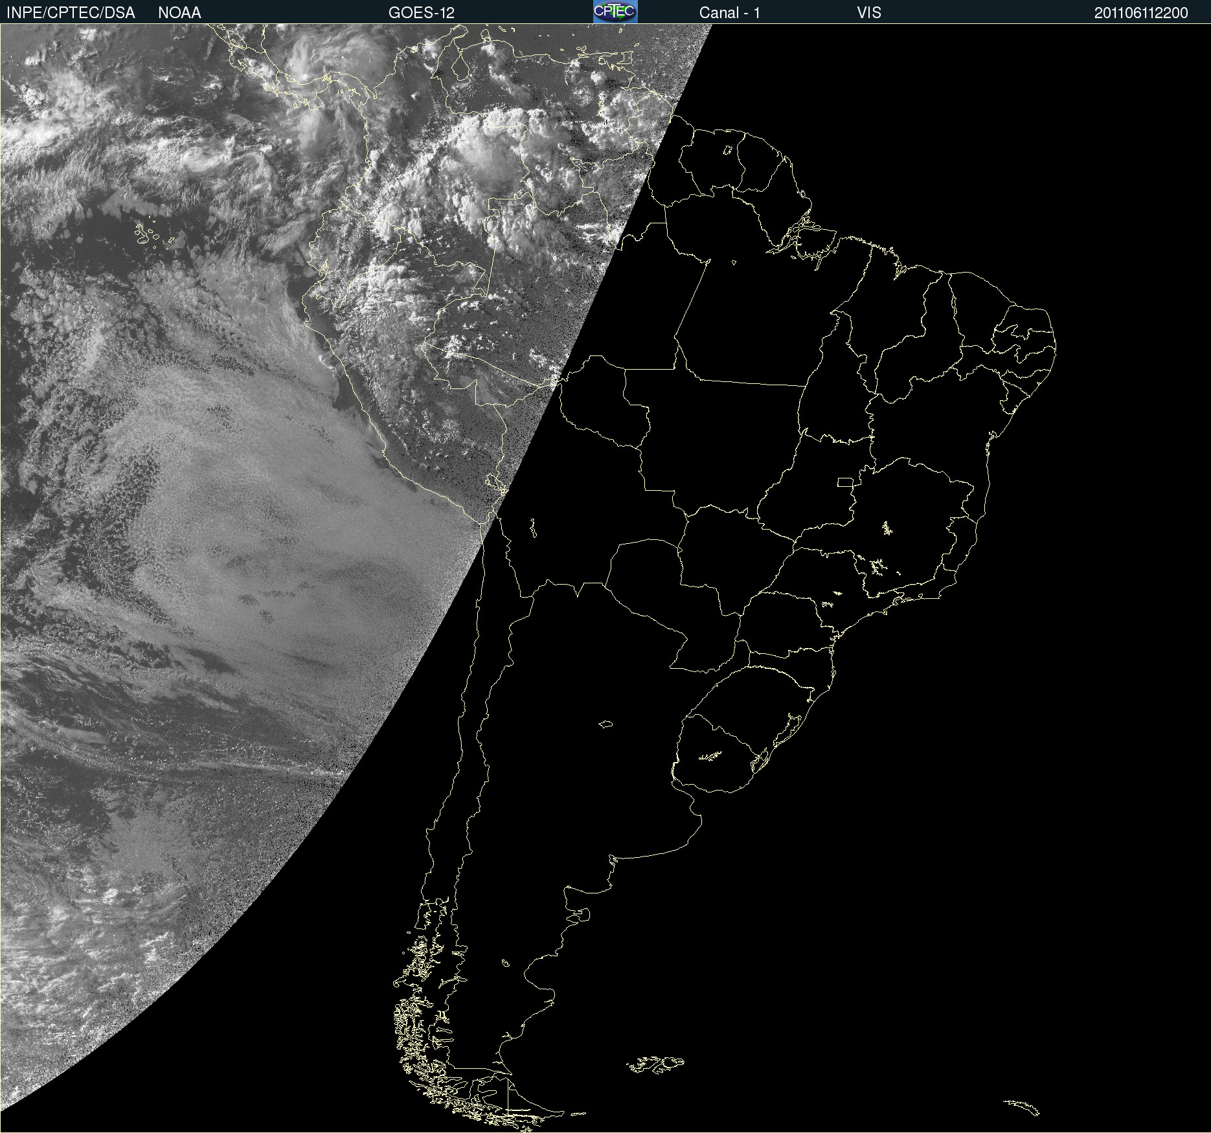Click the INPE/CPTEC/DSA header text
This screenshot has height=1133, width=1211.
click(71, 13)
